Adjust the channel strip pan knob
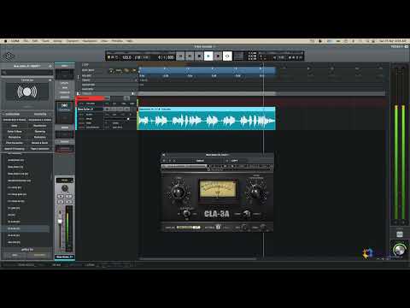Screen dimensions: 410x308 tap(65, 188)
